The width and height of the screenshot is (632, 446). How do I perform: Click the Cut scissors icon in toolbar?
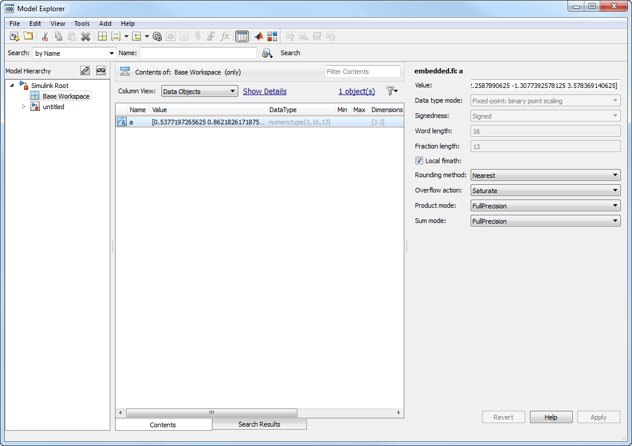[45, 36]
